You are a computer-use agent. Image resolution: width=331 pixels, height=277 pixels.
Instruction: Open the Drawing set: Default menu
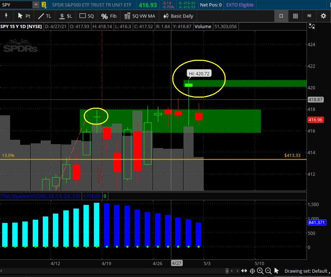click(x=306, y=271)
